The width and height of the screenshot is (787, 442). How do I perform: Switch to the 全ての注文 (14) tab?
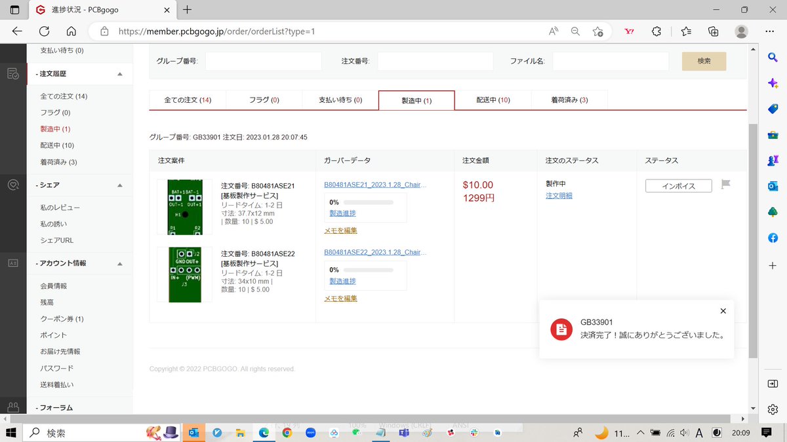[188, 100]
